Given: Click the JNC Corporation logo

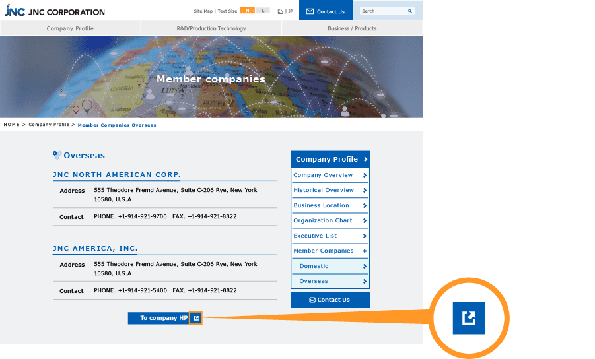Looking at the screenshot, I should coord(54,11).
